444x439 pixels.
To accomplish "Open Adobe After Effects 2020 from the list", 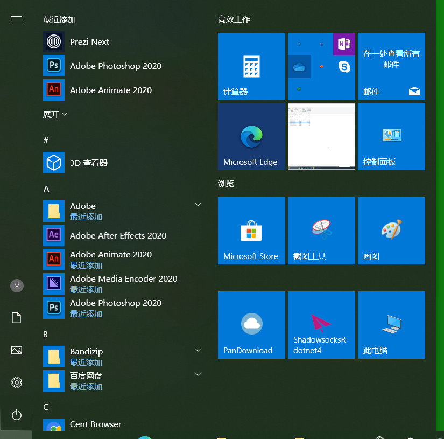I will click(118, 235).
